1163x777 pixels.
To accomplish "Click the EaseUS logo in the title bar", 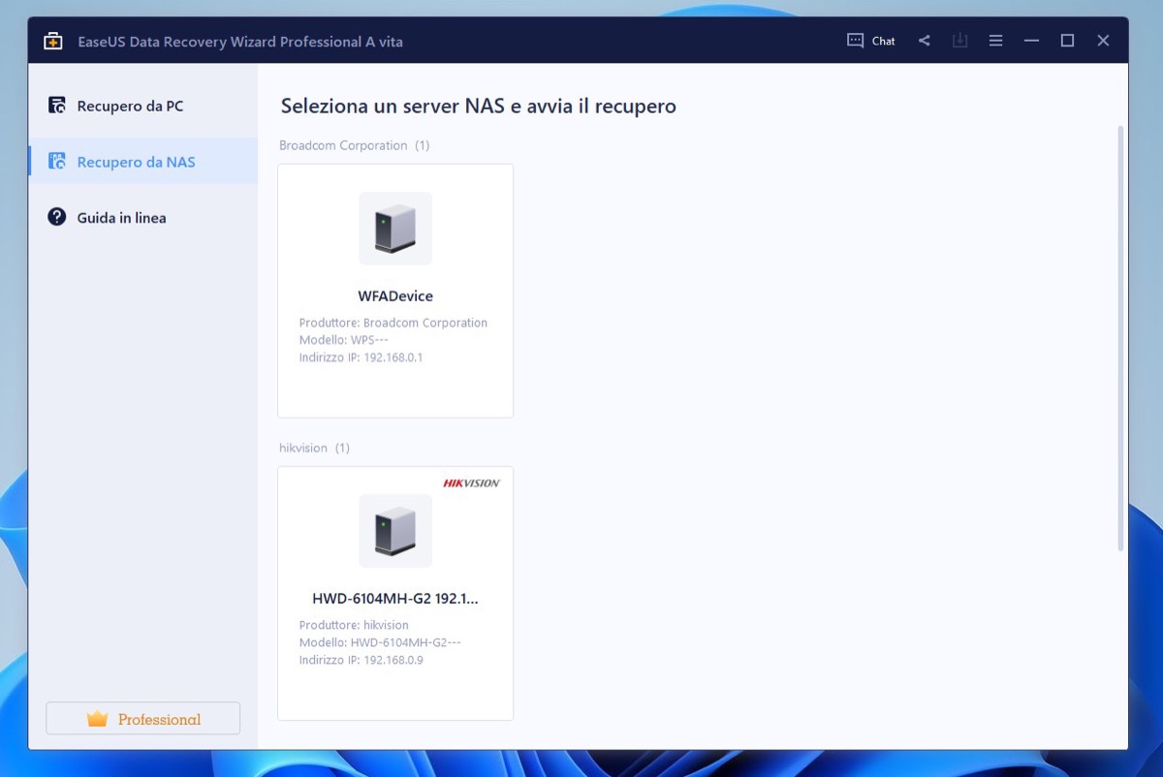I will (x=53, y=41).
